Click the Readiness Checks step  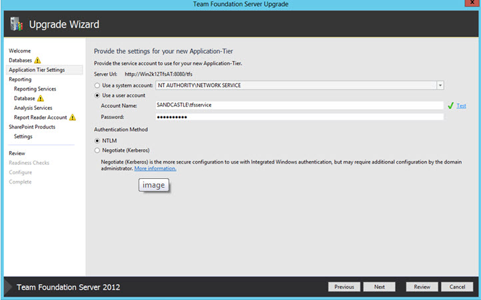[29, 163]
